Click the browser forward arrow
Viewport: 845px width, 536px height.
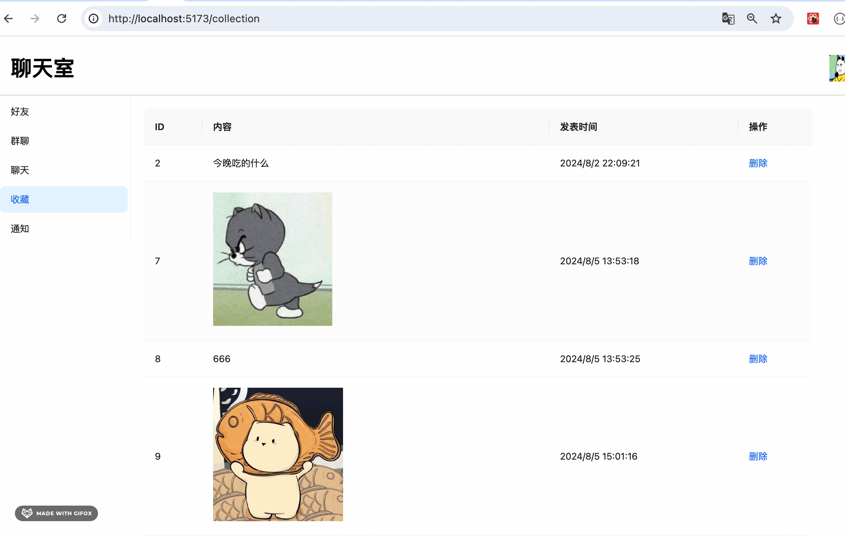coord(35,19)
